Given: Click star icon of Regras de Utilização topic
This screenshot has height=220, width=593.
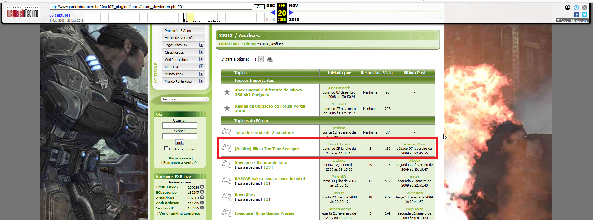Looking at the screenshot, I should (227, 108).
